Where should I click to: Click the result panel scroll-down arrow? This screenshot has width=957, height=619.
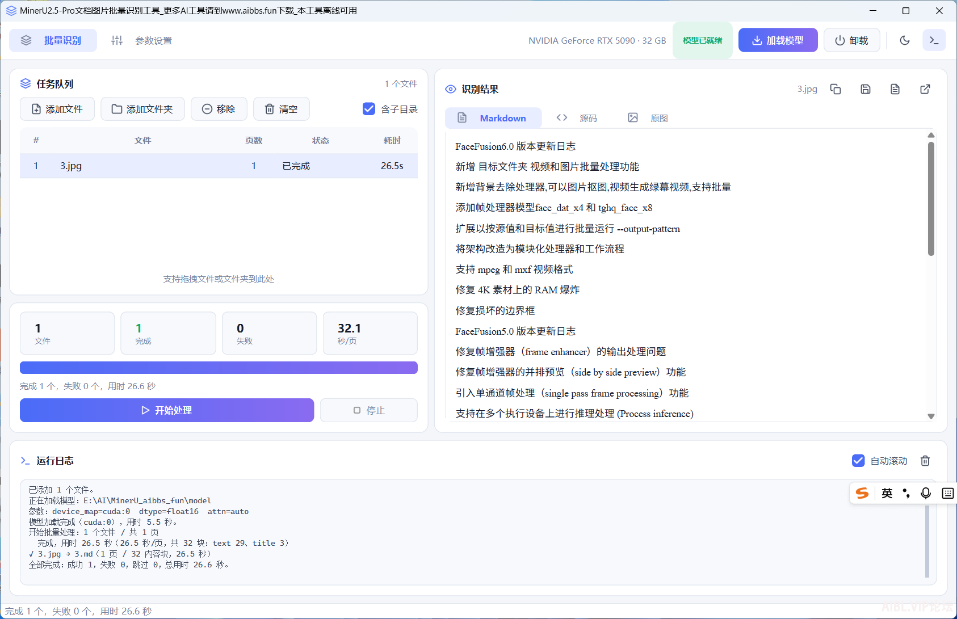pyautogui.click(x=931, y=416)
